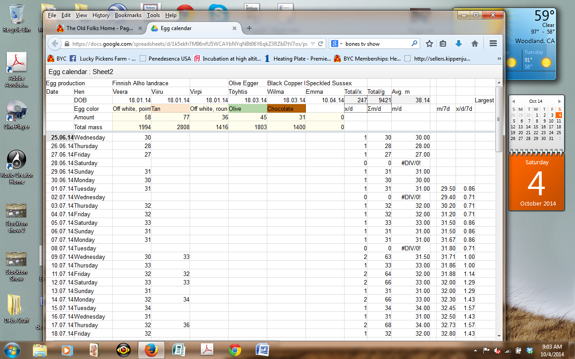Go to the Firefox home page icon

click(x=474, y=44)
